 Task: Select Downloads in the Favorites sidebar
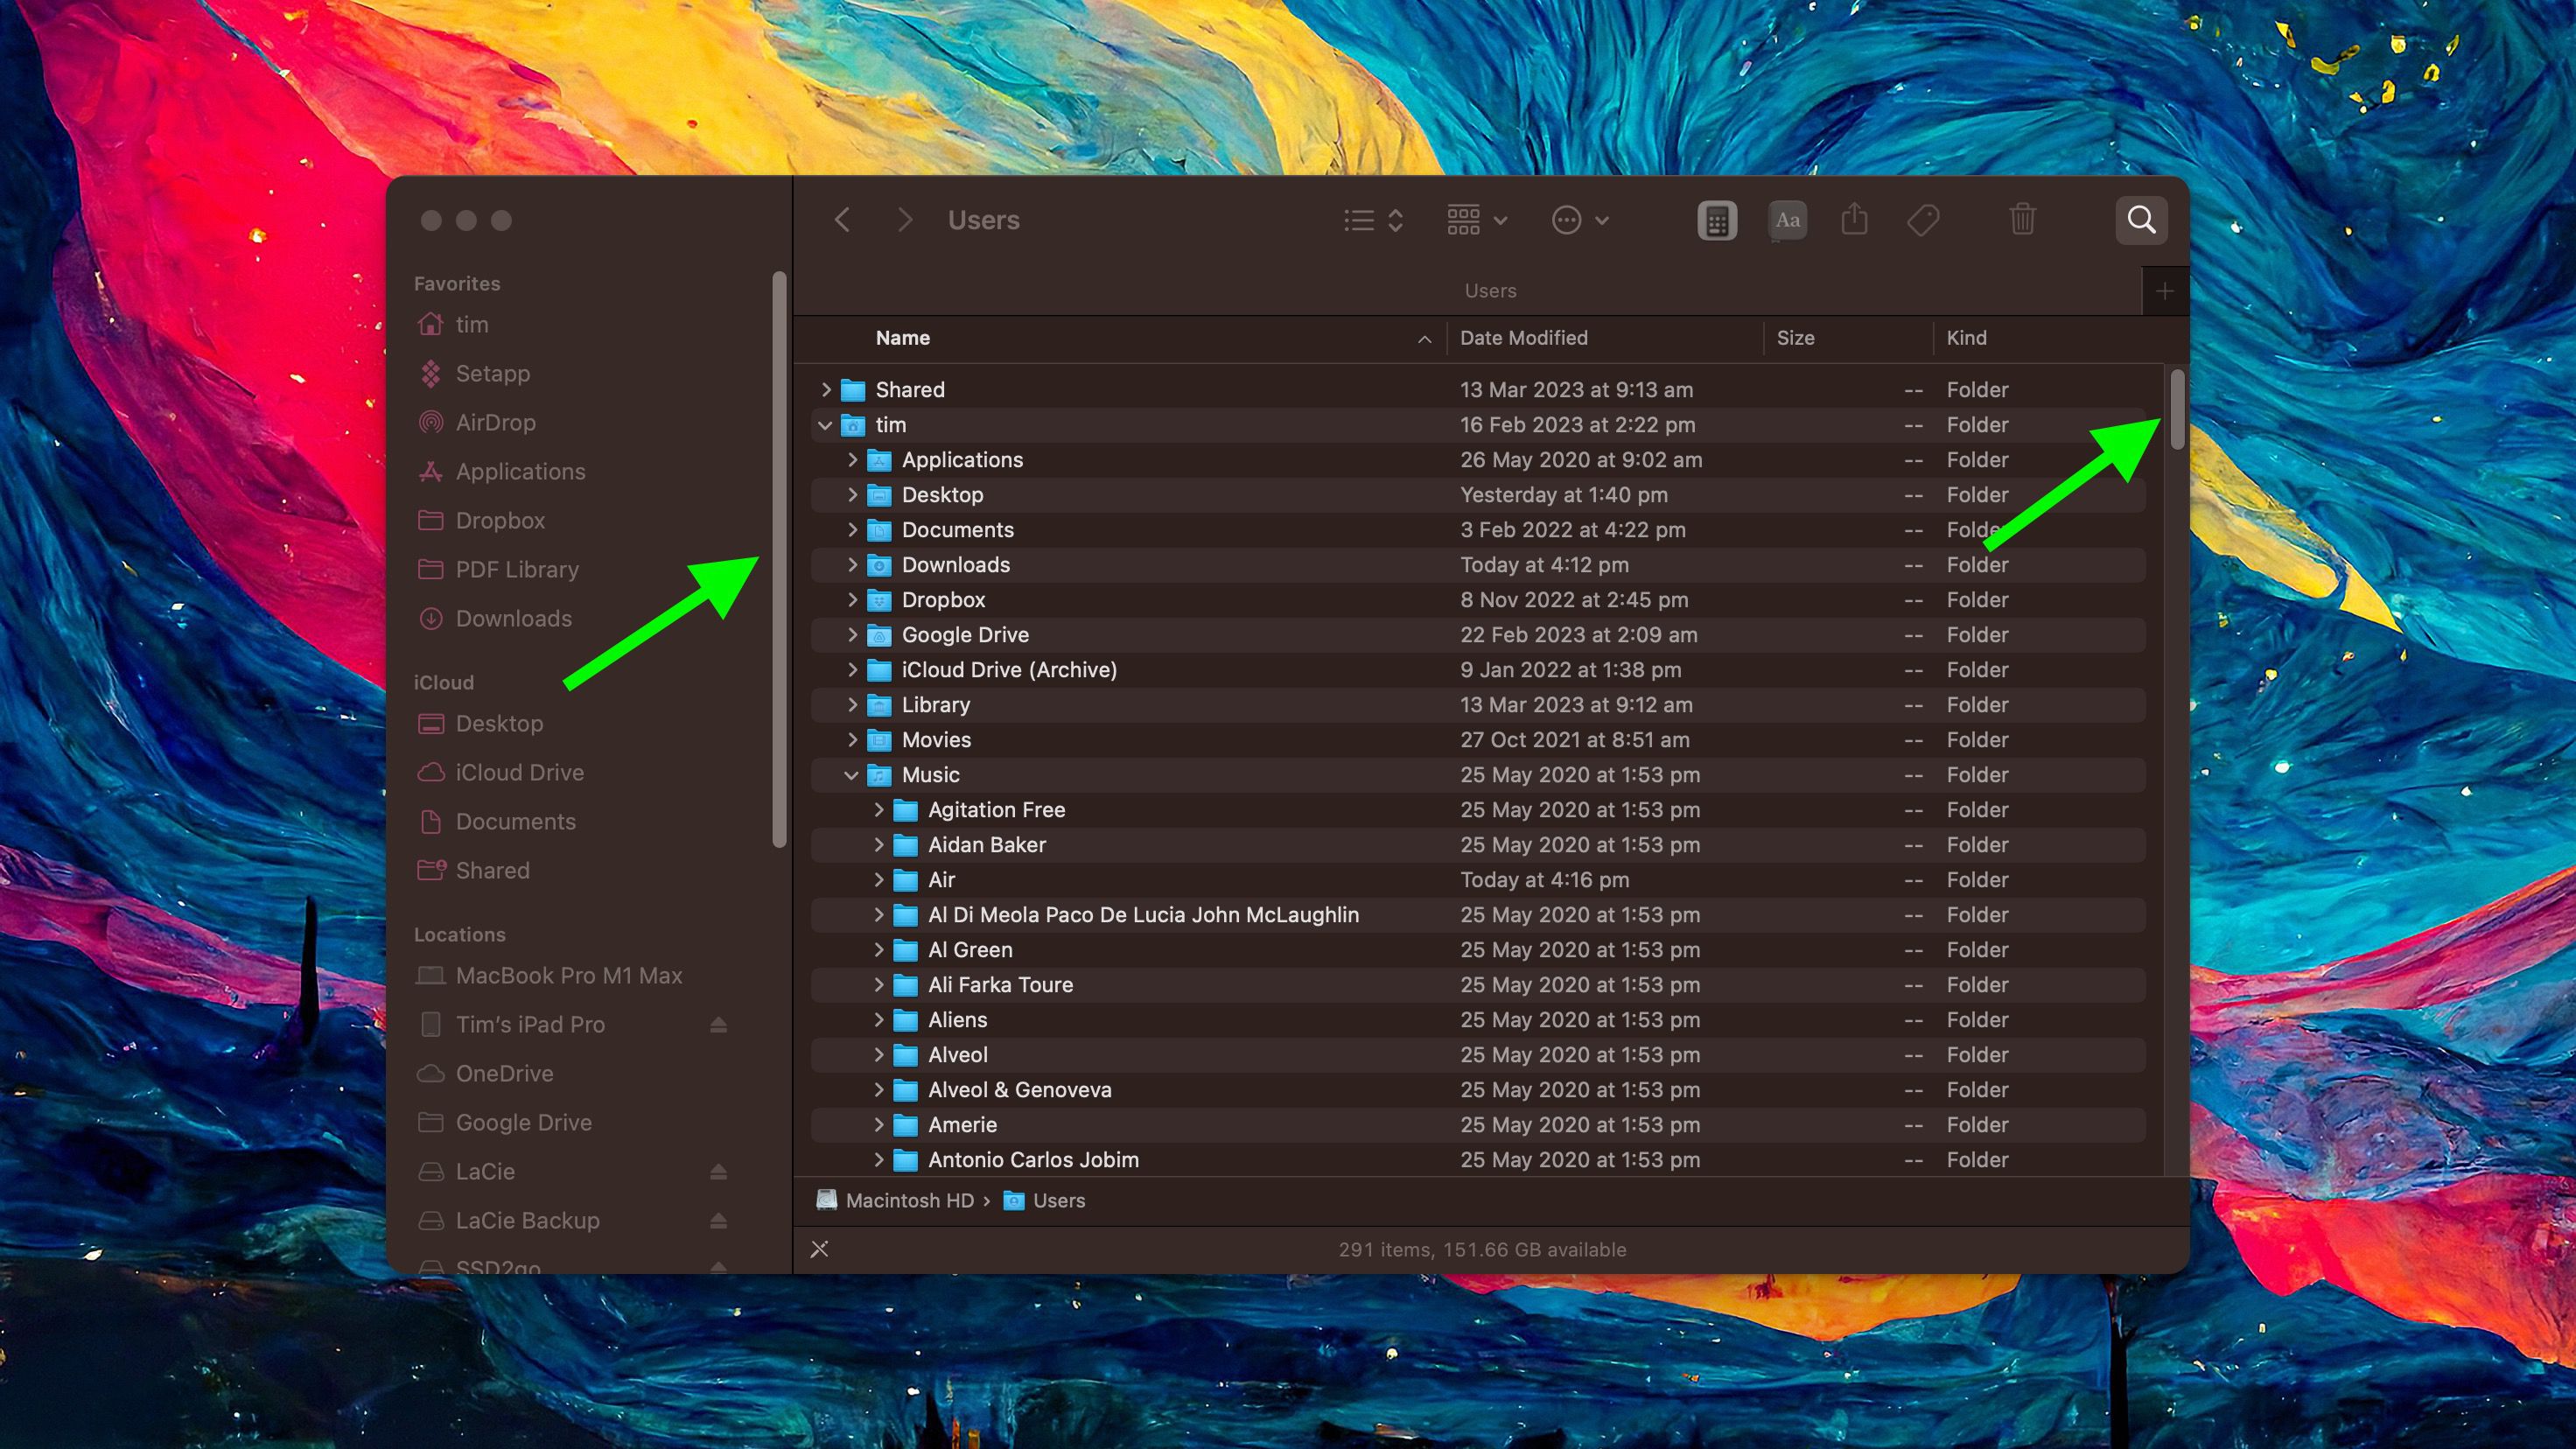[x=511, y=618]
